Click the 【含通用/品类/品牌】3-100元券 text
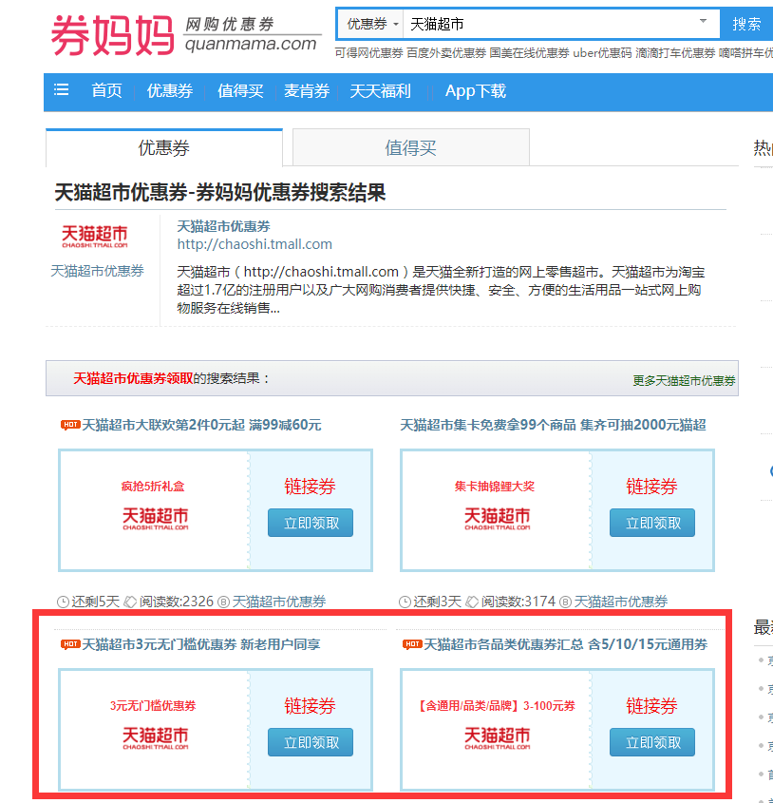This screenshot has width=773, height=803. tap(495, 706)
